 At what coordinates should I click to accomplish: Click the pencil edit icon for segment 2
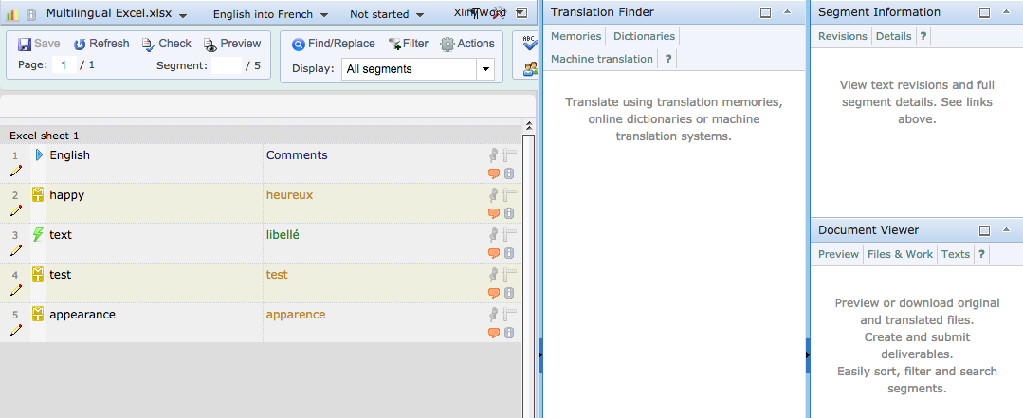tap(15, 211)
